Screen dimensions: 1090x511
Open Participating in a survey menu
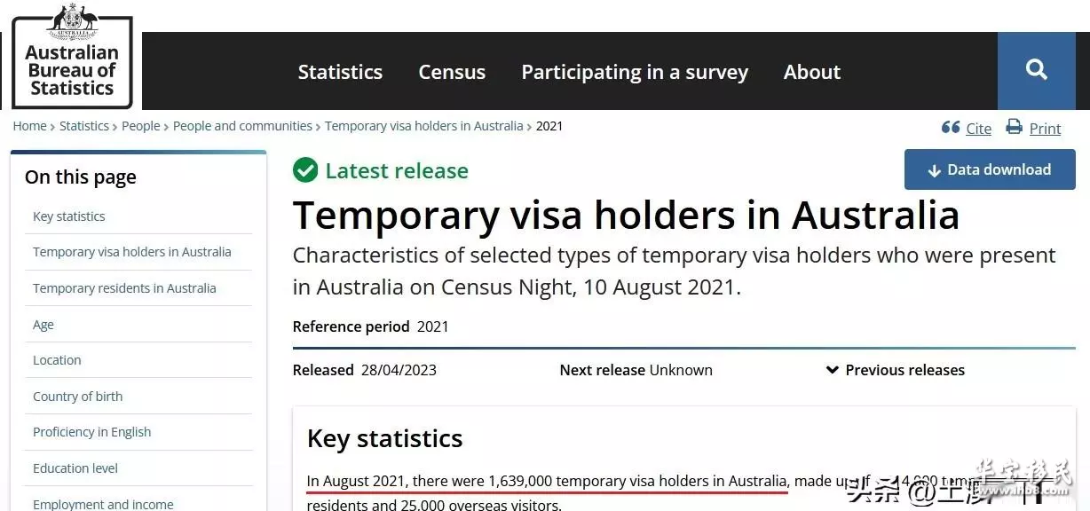point(635,72)
